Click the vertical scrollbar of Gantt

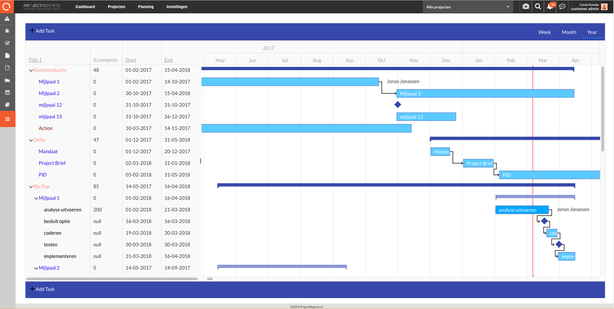(x=602, y=109)
